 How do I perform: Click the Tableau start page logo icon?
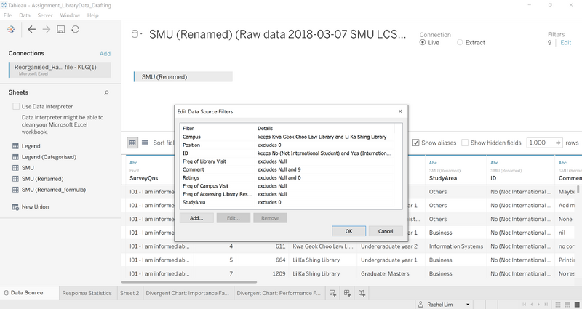(x=11, y=29)
